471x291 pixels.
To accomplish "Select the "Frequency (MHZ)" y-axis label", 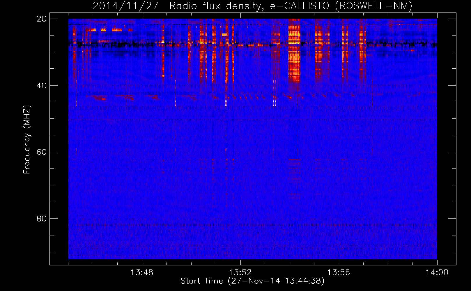I will [x=27, y=140].
